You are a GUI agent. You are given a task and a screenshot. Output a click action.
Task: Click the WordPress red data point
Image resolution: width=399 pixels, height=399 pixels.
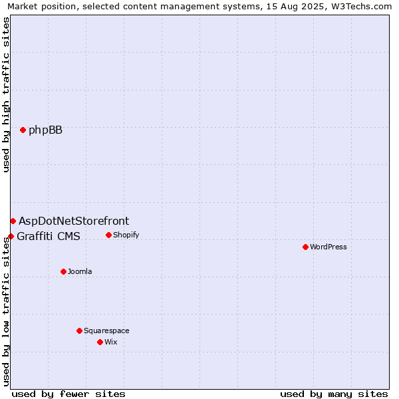[306, 247]
